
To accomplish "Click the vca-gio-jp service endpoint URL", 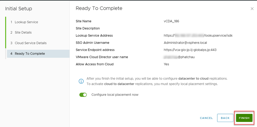I will [190, 50].
